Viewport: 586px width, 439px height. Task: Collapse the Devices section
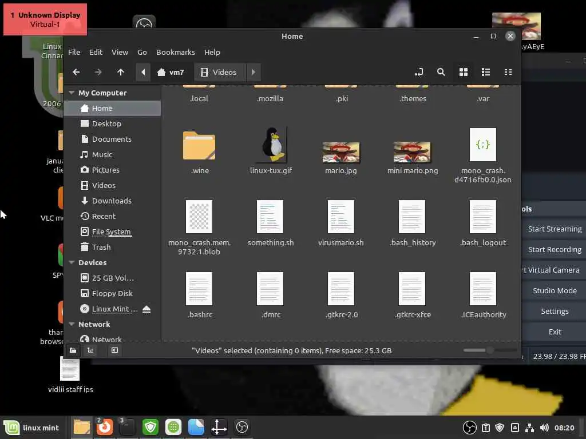(x=72, y=262)
